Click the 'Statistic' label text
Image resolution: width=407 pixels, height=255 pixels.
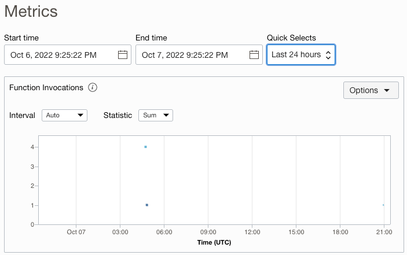(118, 115)
